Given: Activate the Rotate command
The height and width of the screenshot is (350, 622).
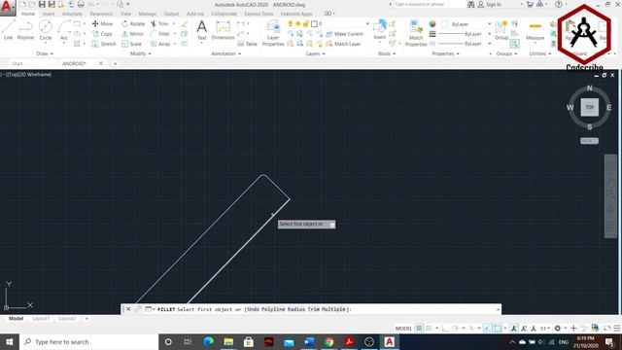Looking at the screenshot, I should [133, 23].
